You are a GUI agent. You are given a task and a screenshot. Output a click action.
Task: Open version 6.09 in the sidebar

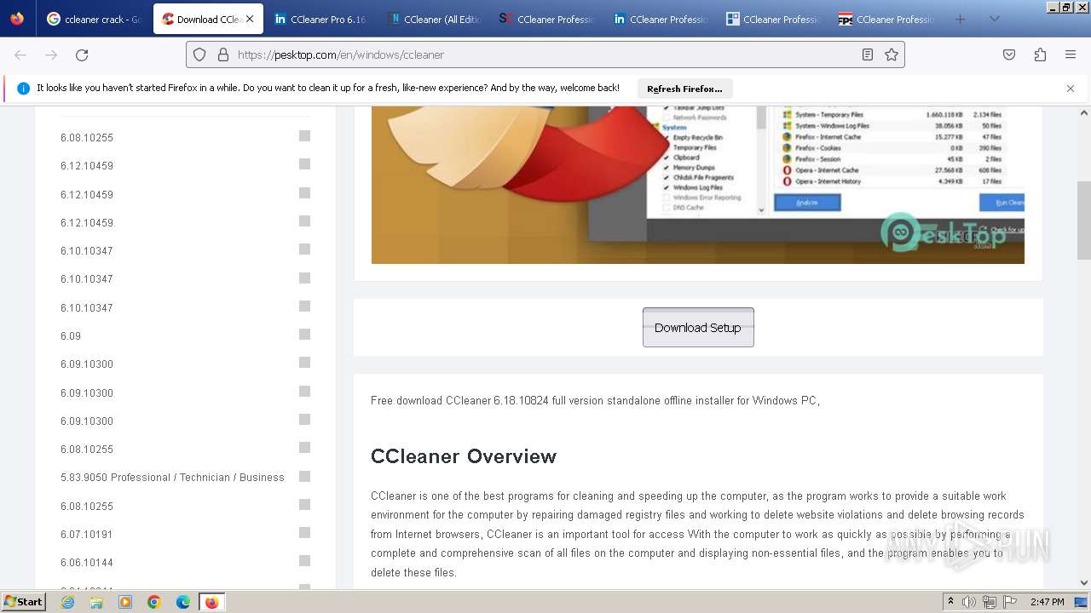click(71, 335)
